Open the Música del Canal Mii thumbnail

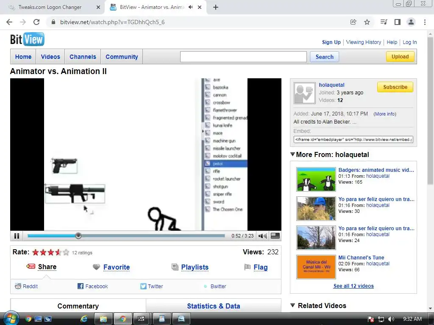[x=316, y=267]
